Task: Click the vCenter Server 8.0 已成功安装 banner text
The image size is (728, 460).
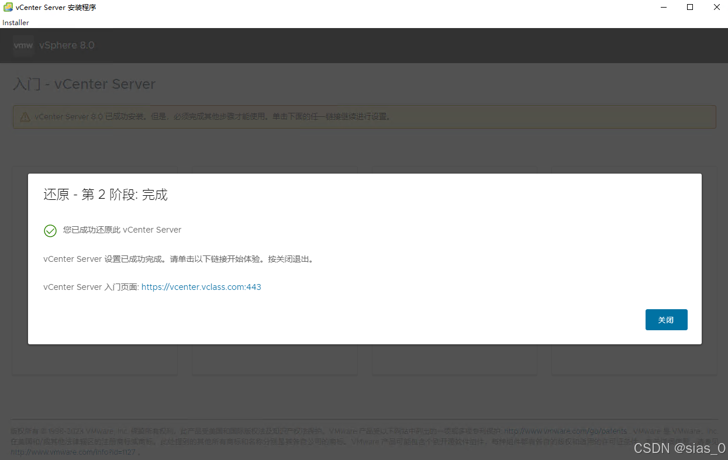Action: [x=212, y=116]
